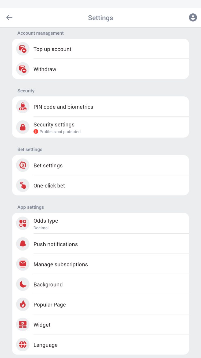Tap the Background moon icon
This screenshot has width=201, height=358.
[23, 284]
